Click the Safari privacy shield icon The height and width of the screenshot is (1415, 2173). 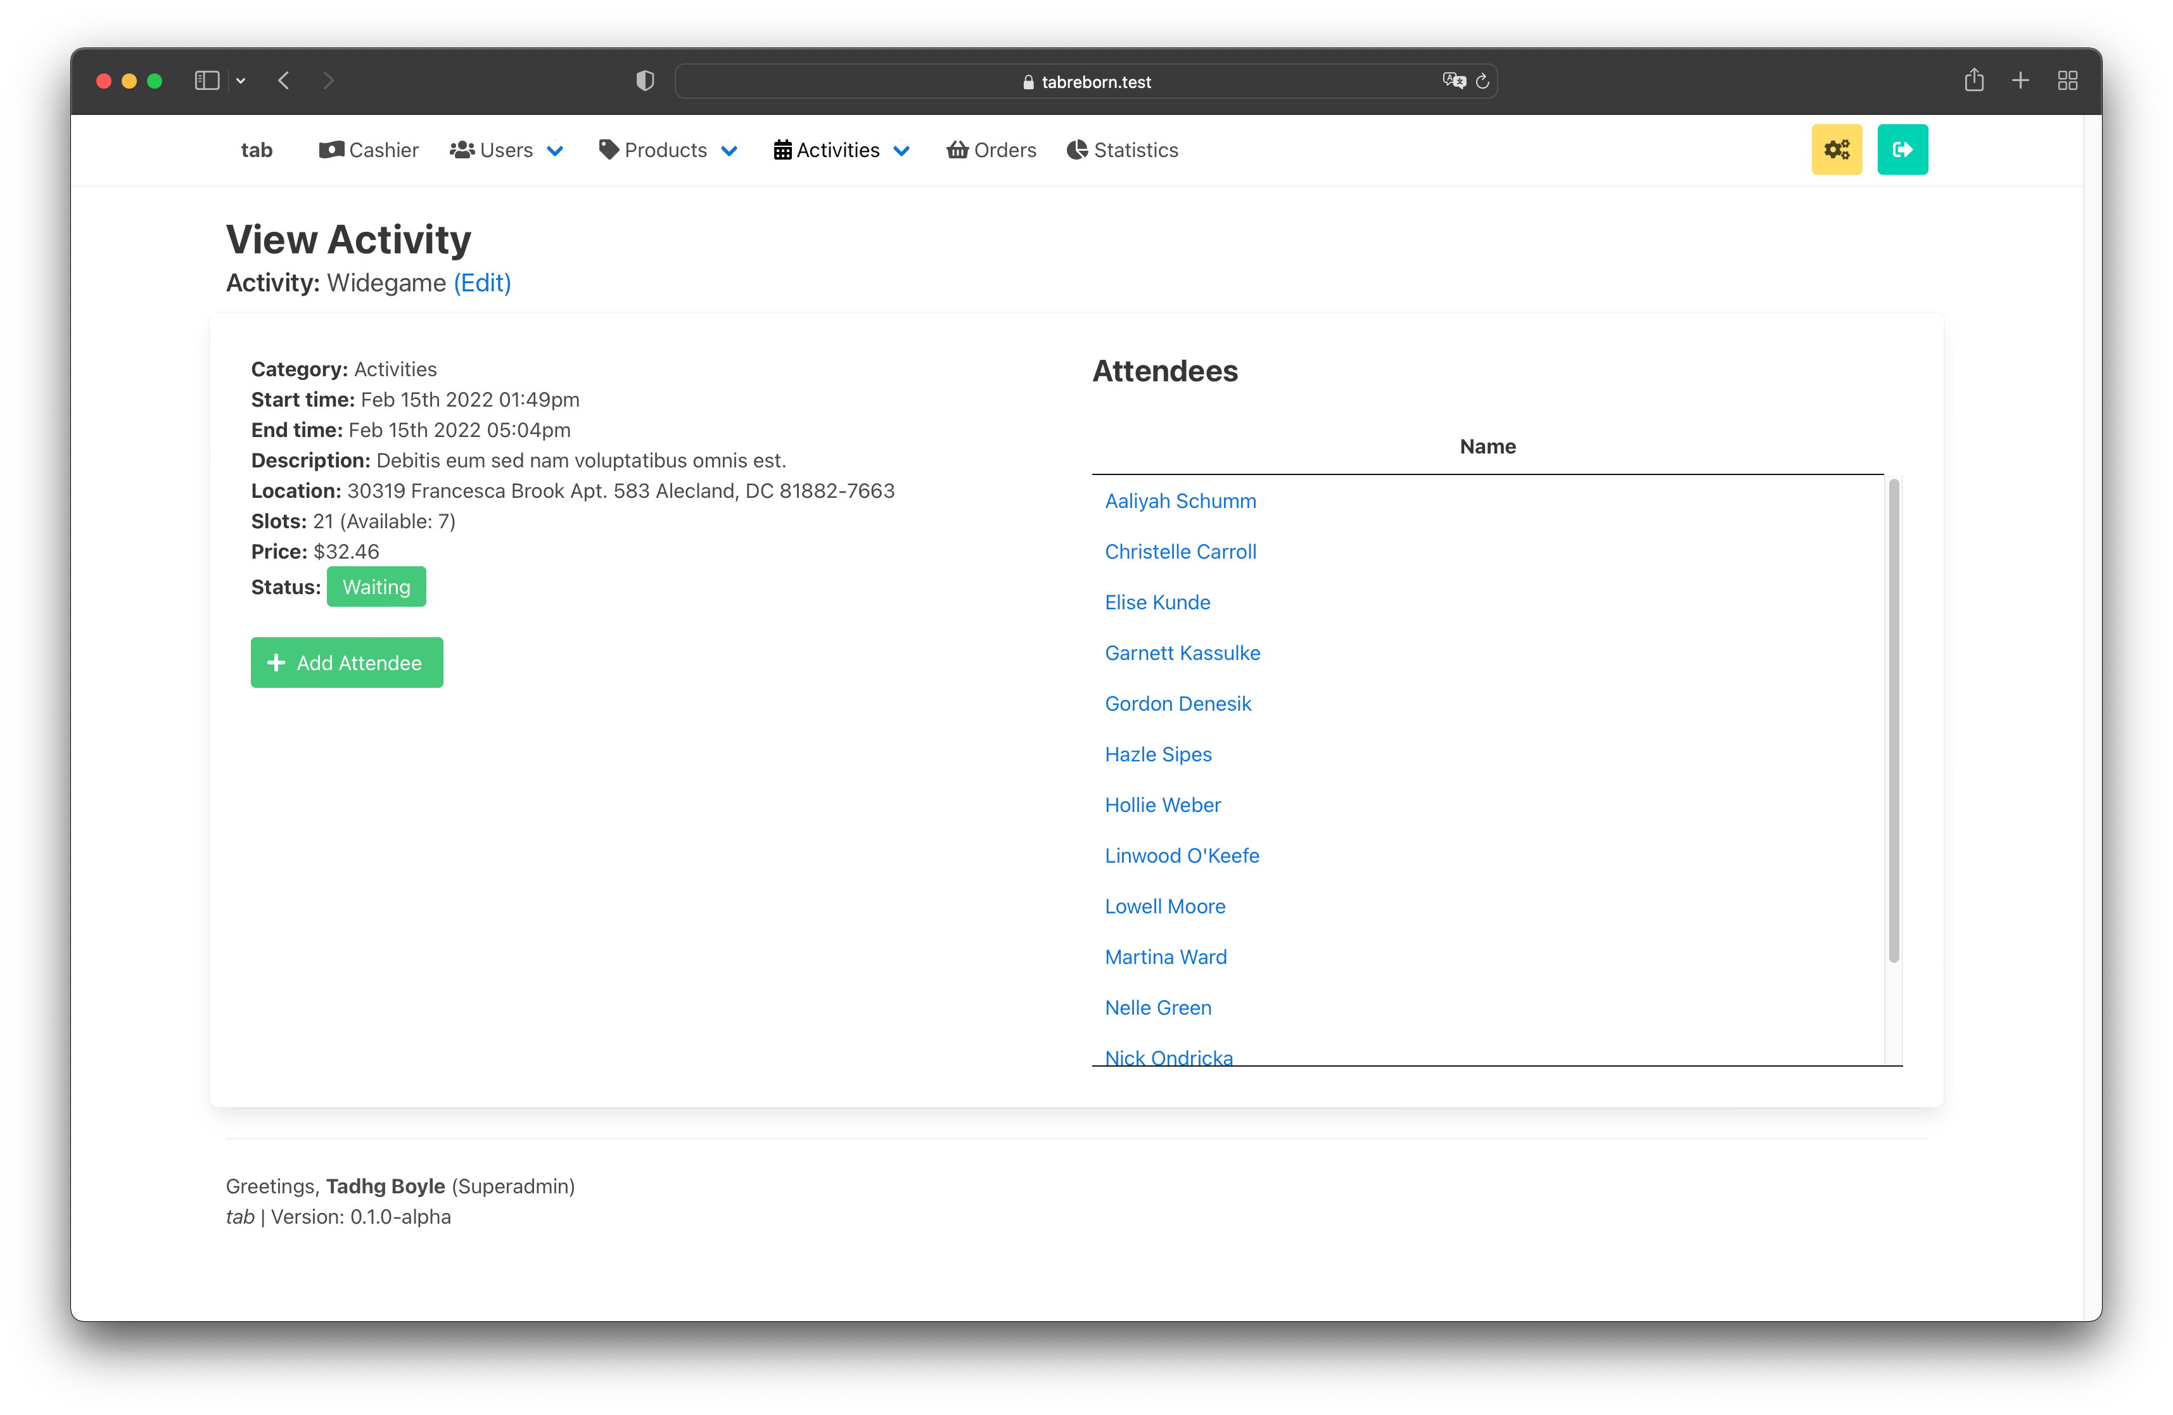pyautogui.click(x=644, y=81)
